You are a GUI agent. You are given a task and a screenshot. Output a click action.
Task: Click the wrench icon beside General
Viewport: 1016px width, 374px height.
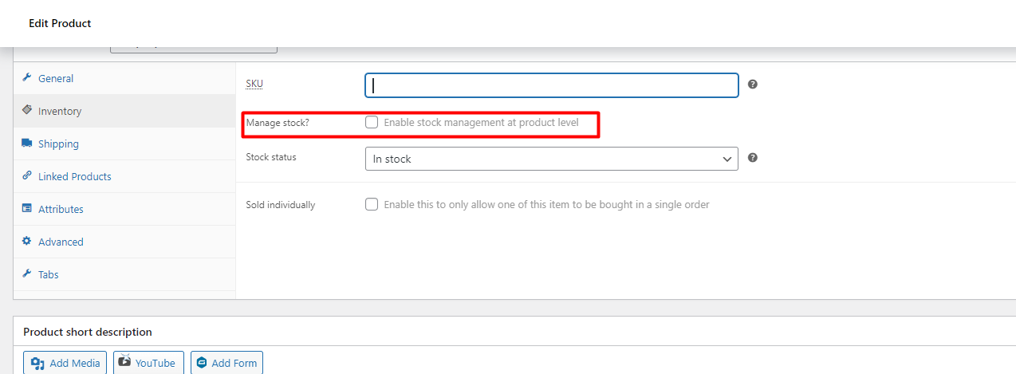click(x=27, y=77)
